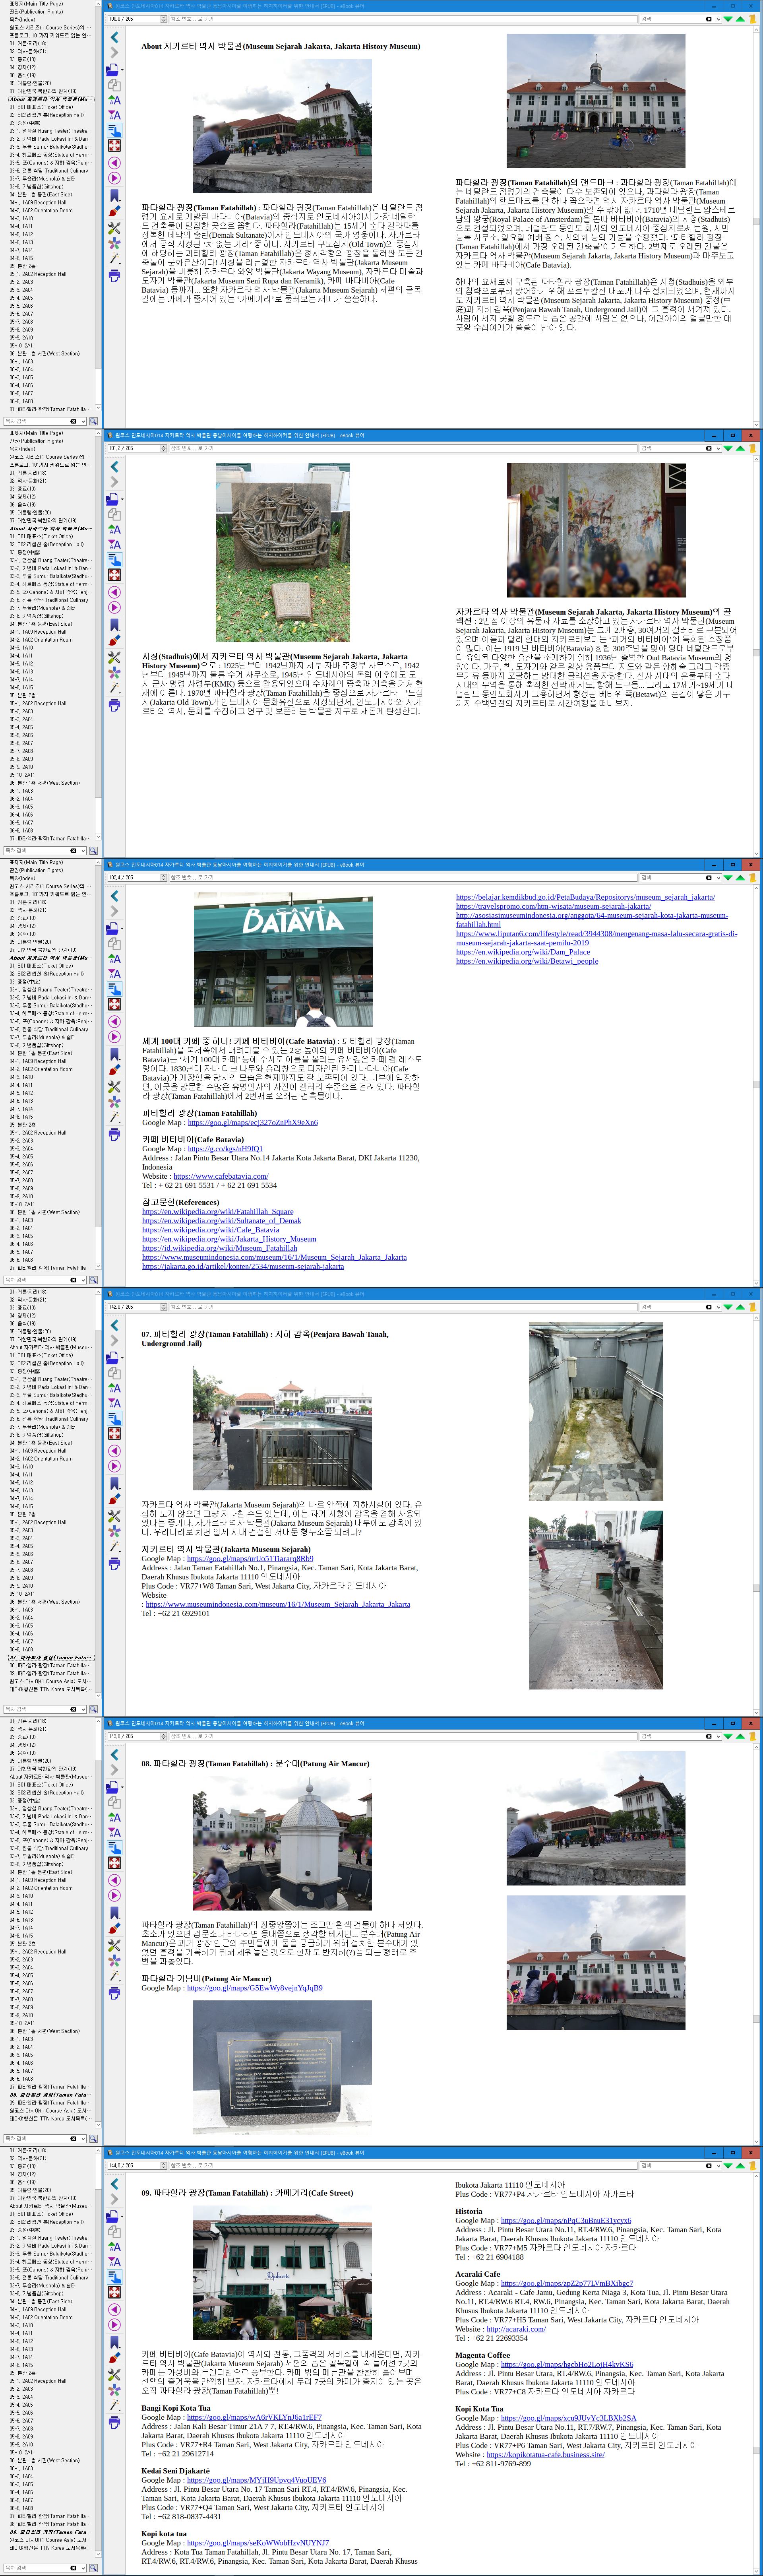Viewport: 763px width, 2576px height.
Task: Go to next page in the 100.0 window
Action: click(x=114, y=178)
